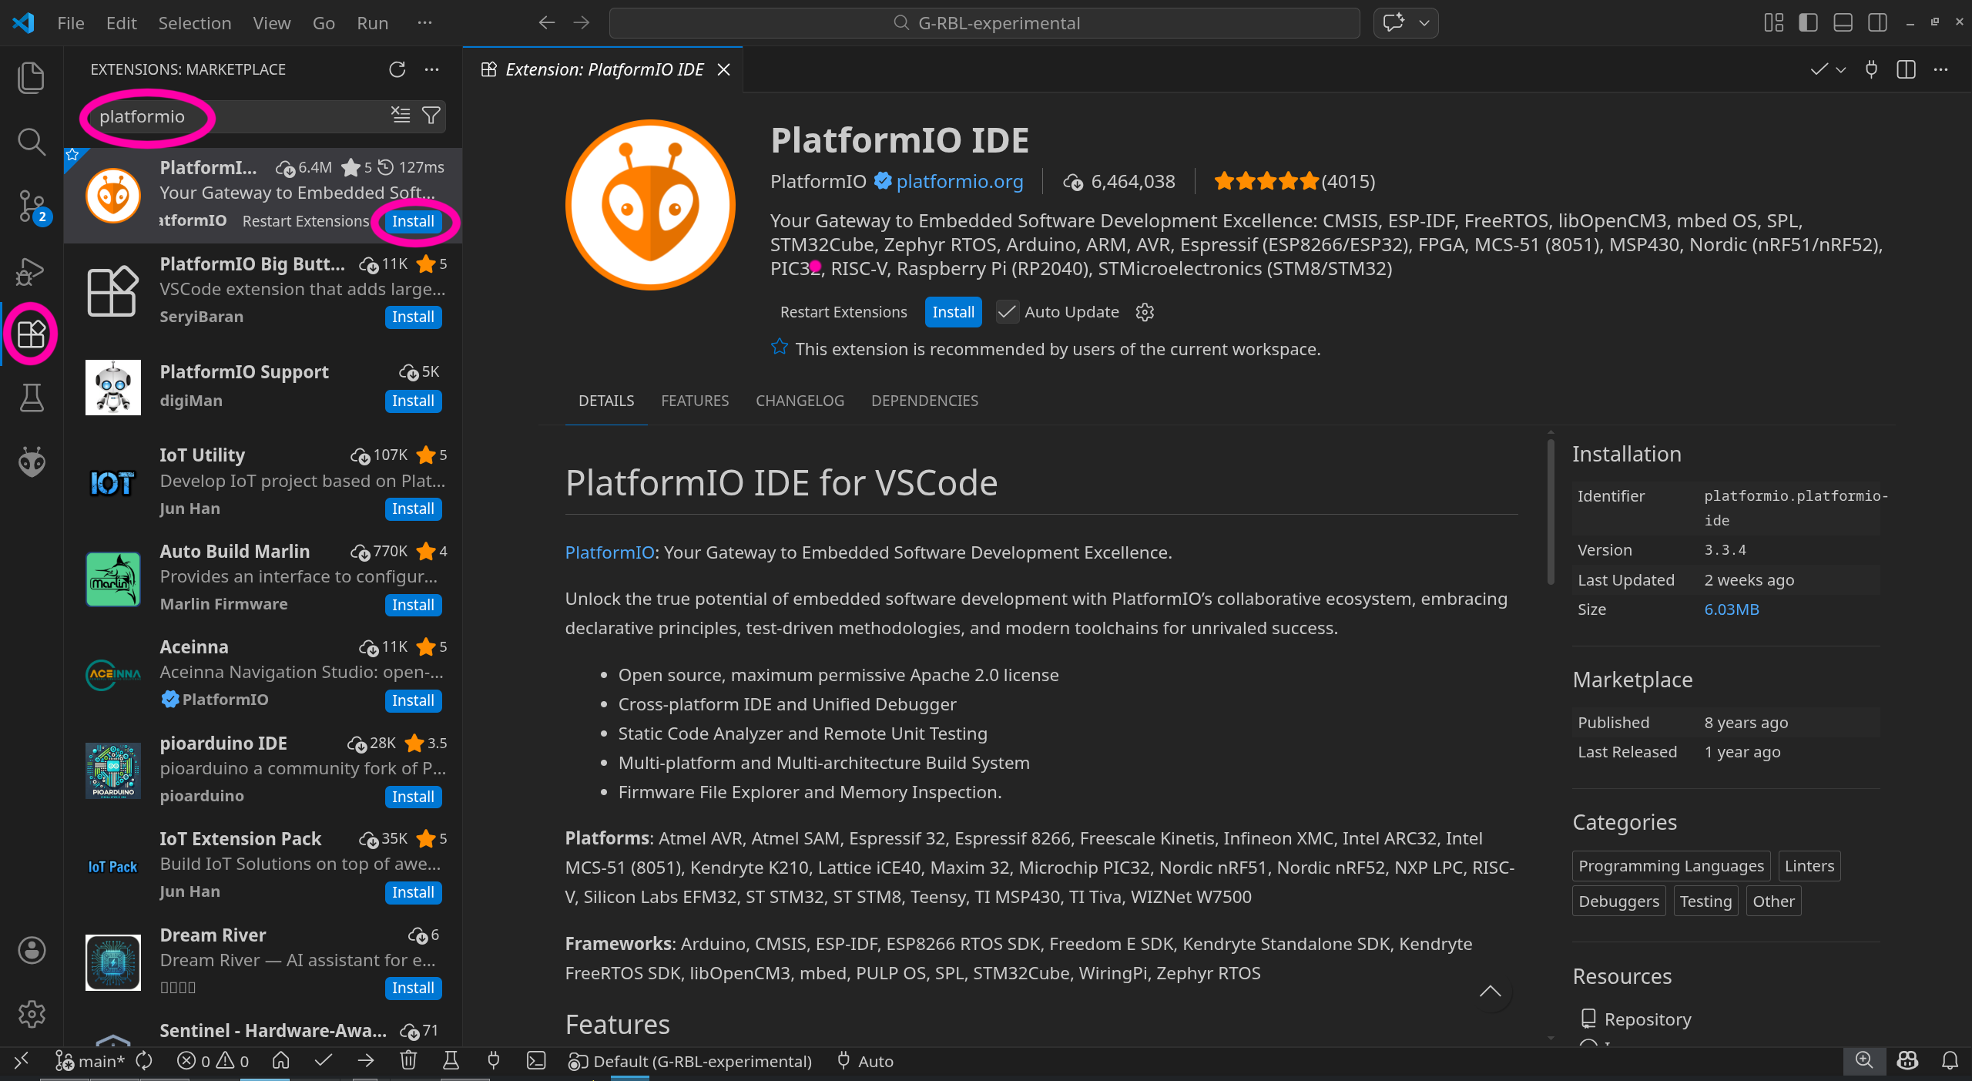Visit the platformio.org publisher link
Screen dimensions: 1972x1081
click(959, 181)
